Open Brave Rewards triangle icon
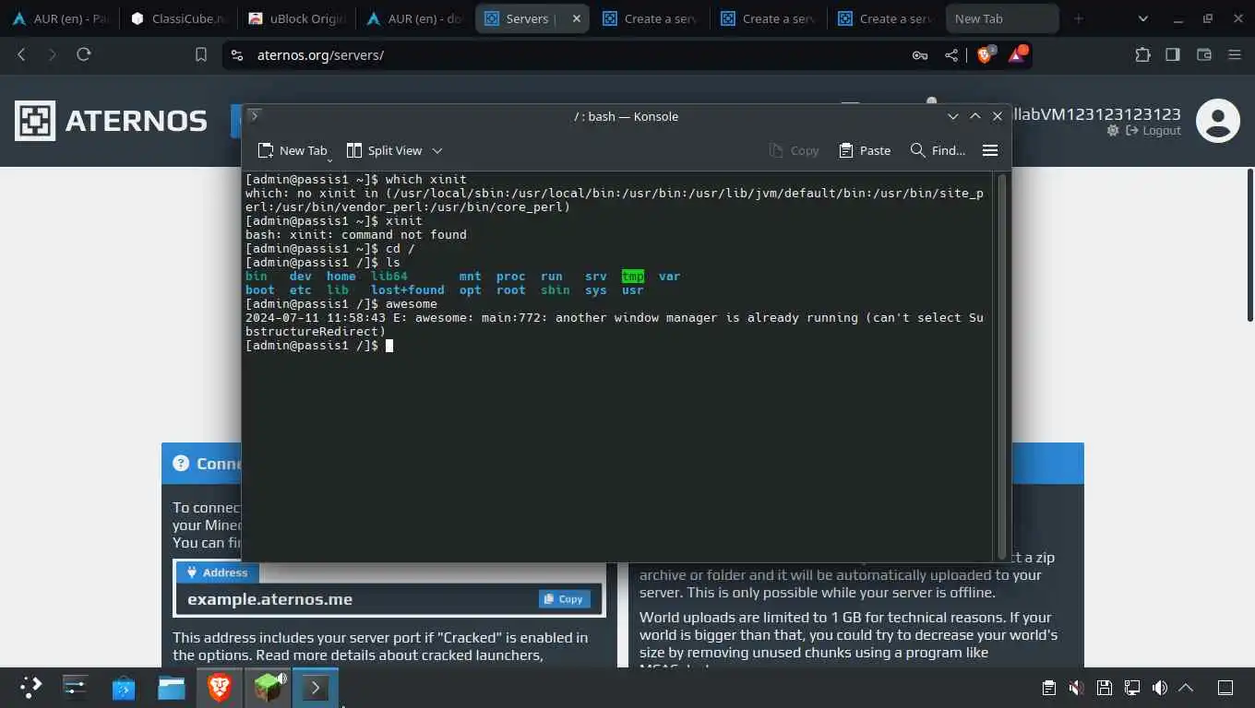 1017,54
